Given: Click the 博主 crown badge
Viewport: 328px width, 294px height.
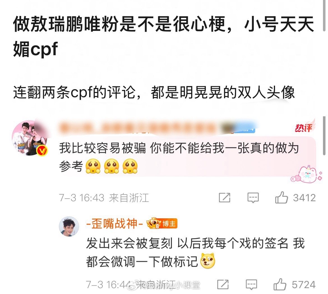Looking at the screenshot, I should 162,224.
